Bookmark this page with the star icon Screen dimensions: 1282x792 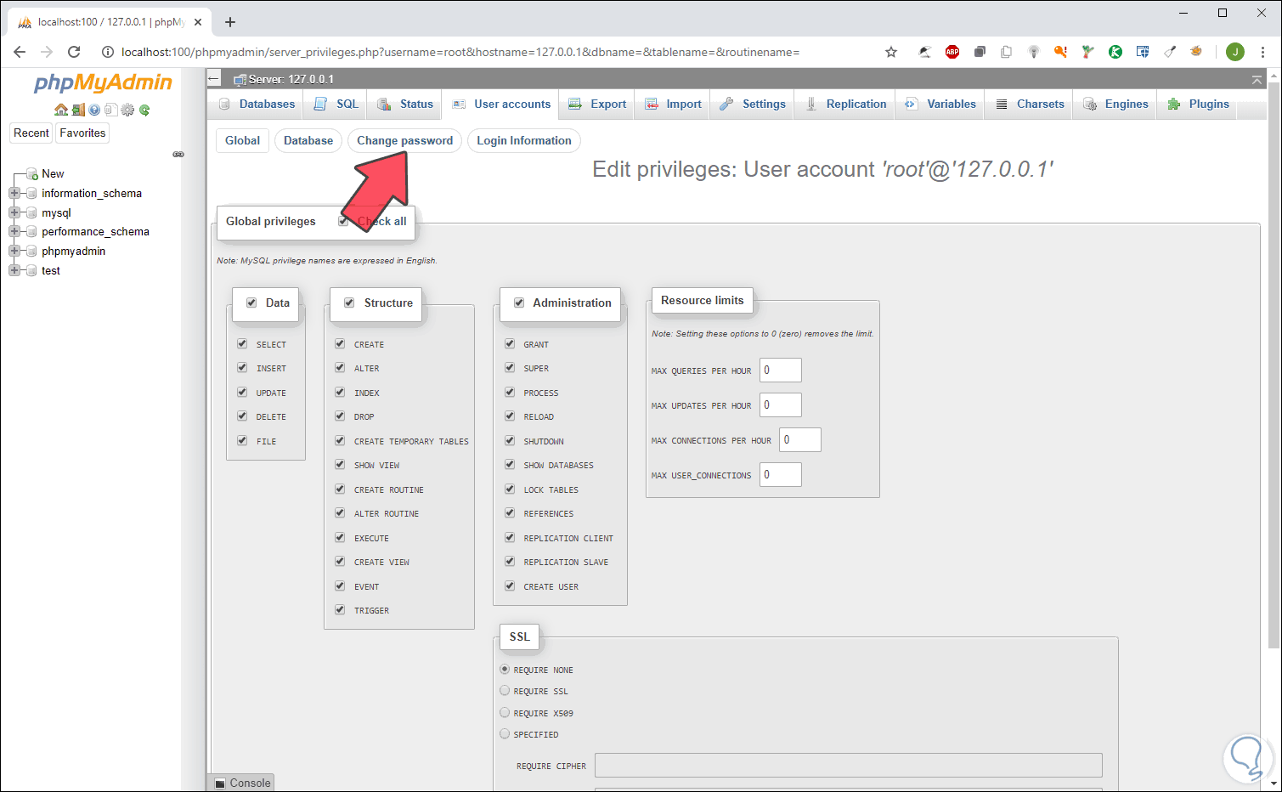click(x=891, y=52)
